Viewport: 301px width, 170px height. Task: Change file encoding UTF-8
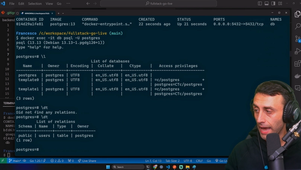click(x=188, y=161)
